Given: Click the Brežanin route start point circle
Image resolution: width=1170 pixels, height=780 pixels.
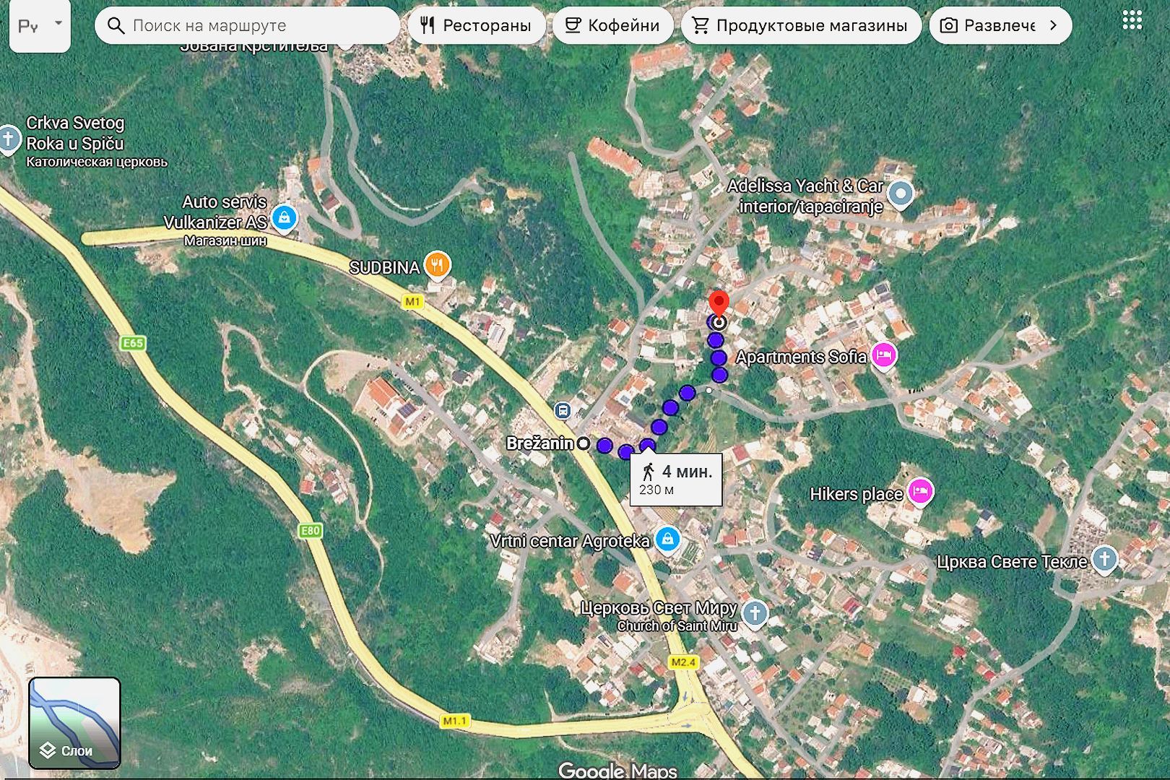Looking at the screenshot, I should pos(584,443).
